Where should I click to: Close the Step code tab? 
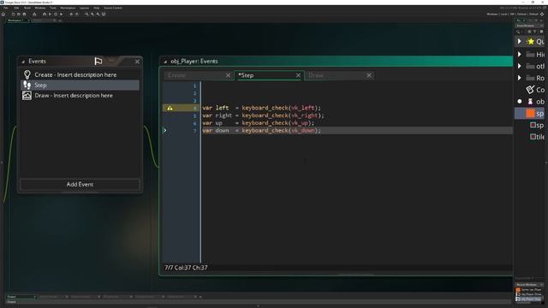298,75
